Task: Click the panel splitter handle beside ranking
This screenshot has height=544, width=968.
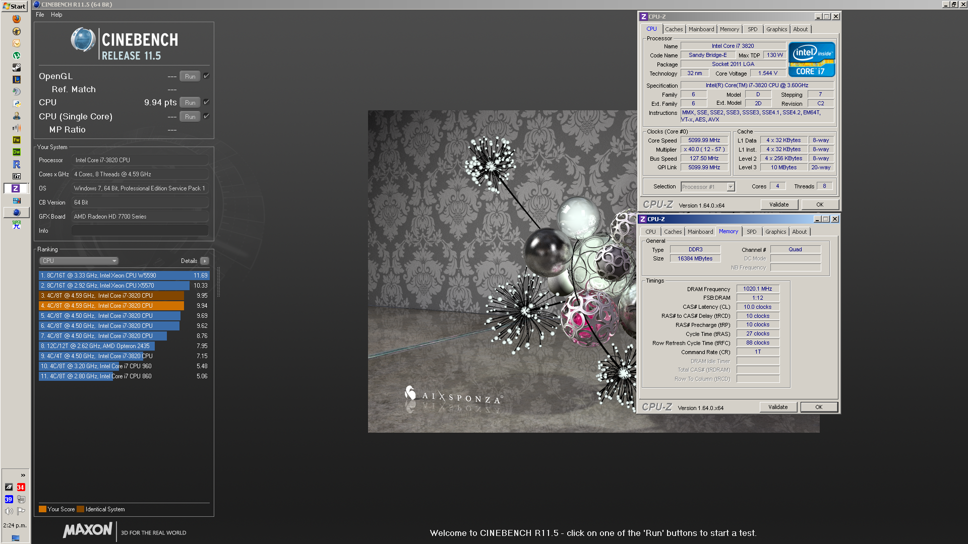Action: 218,282
